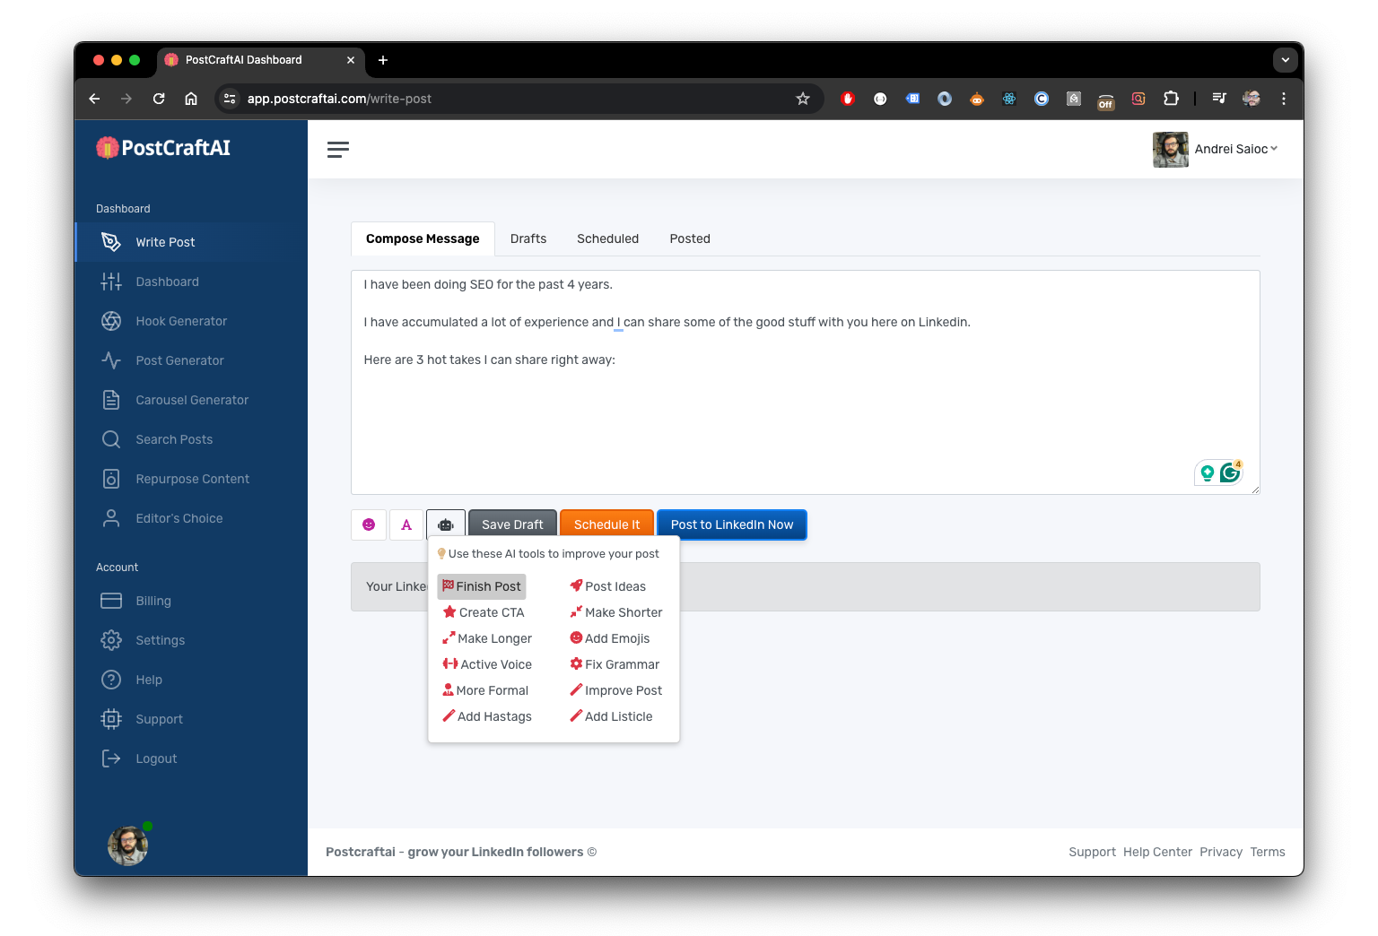Open Repurpose Content in sidebar
Screen dimensions: 1378x936
191,479
